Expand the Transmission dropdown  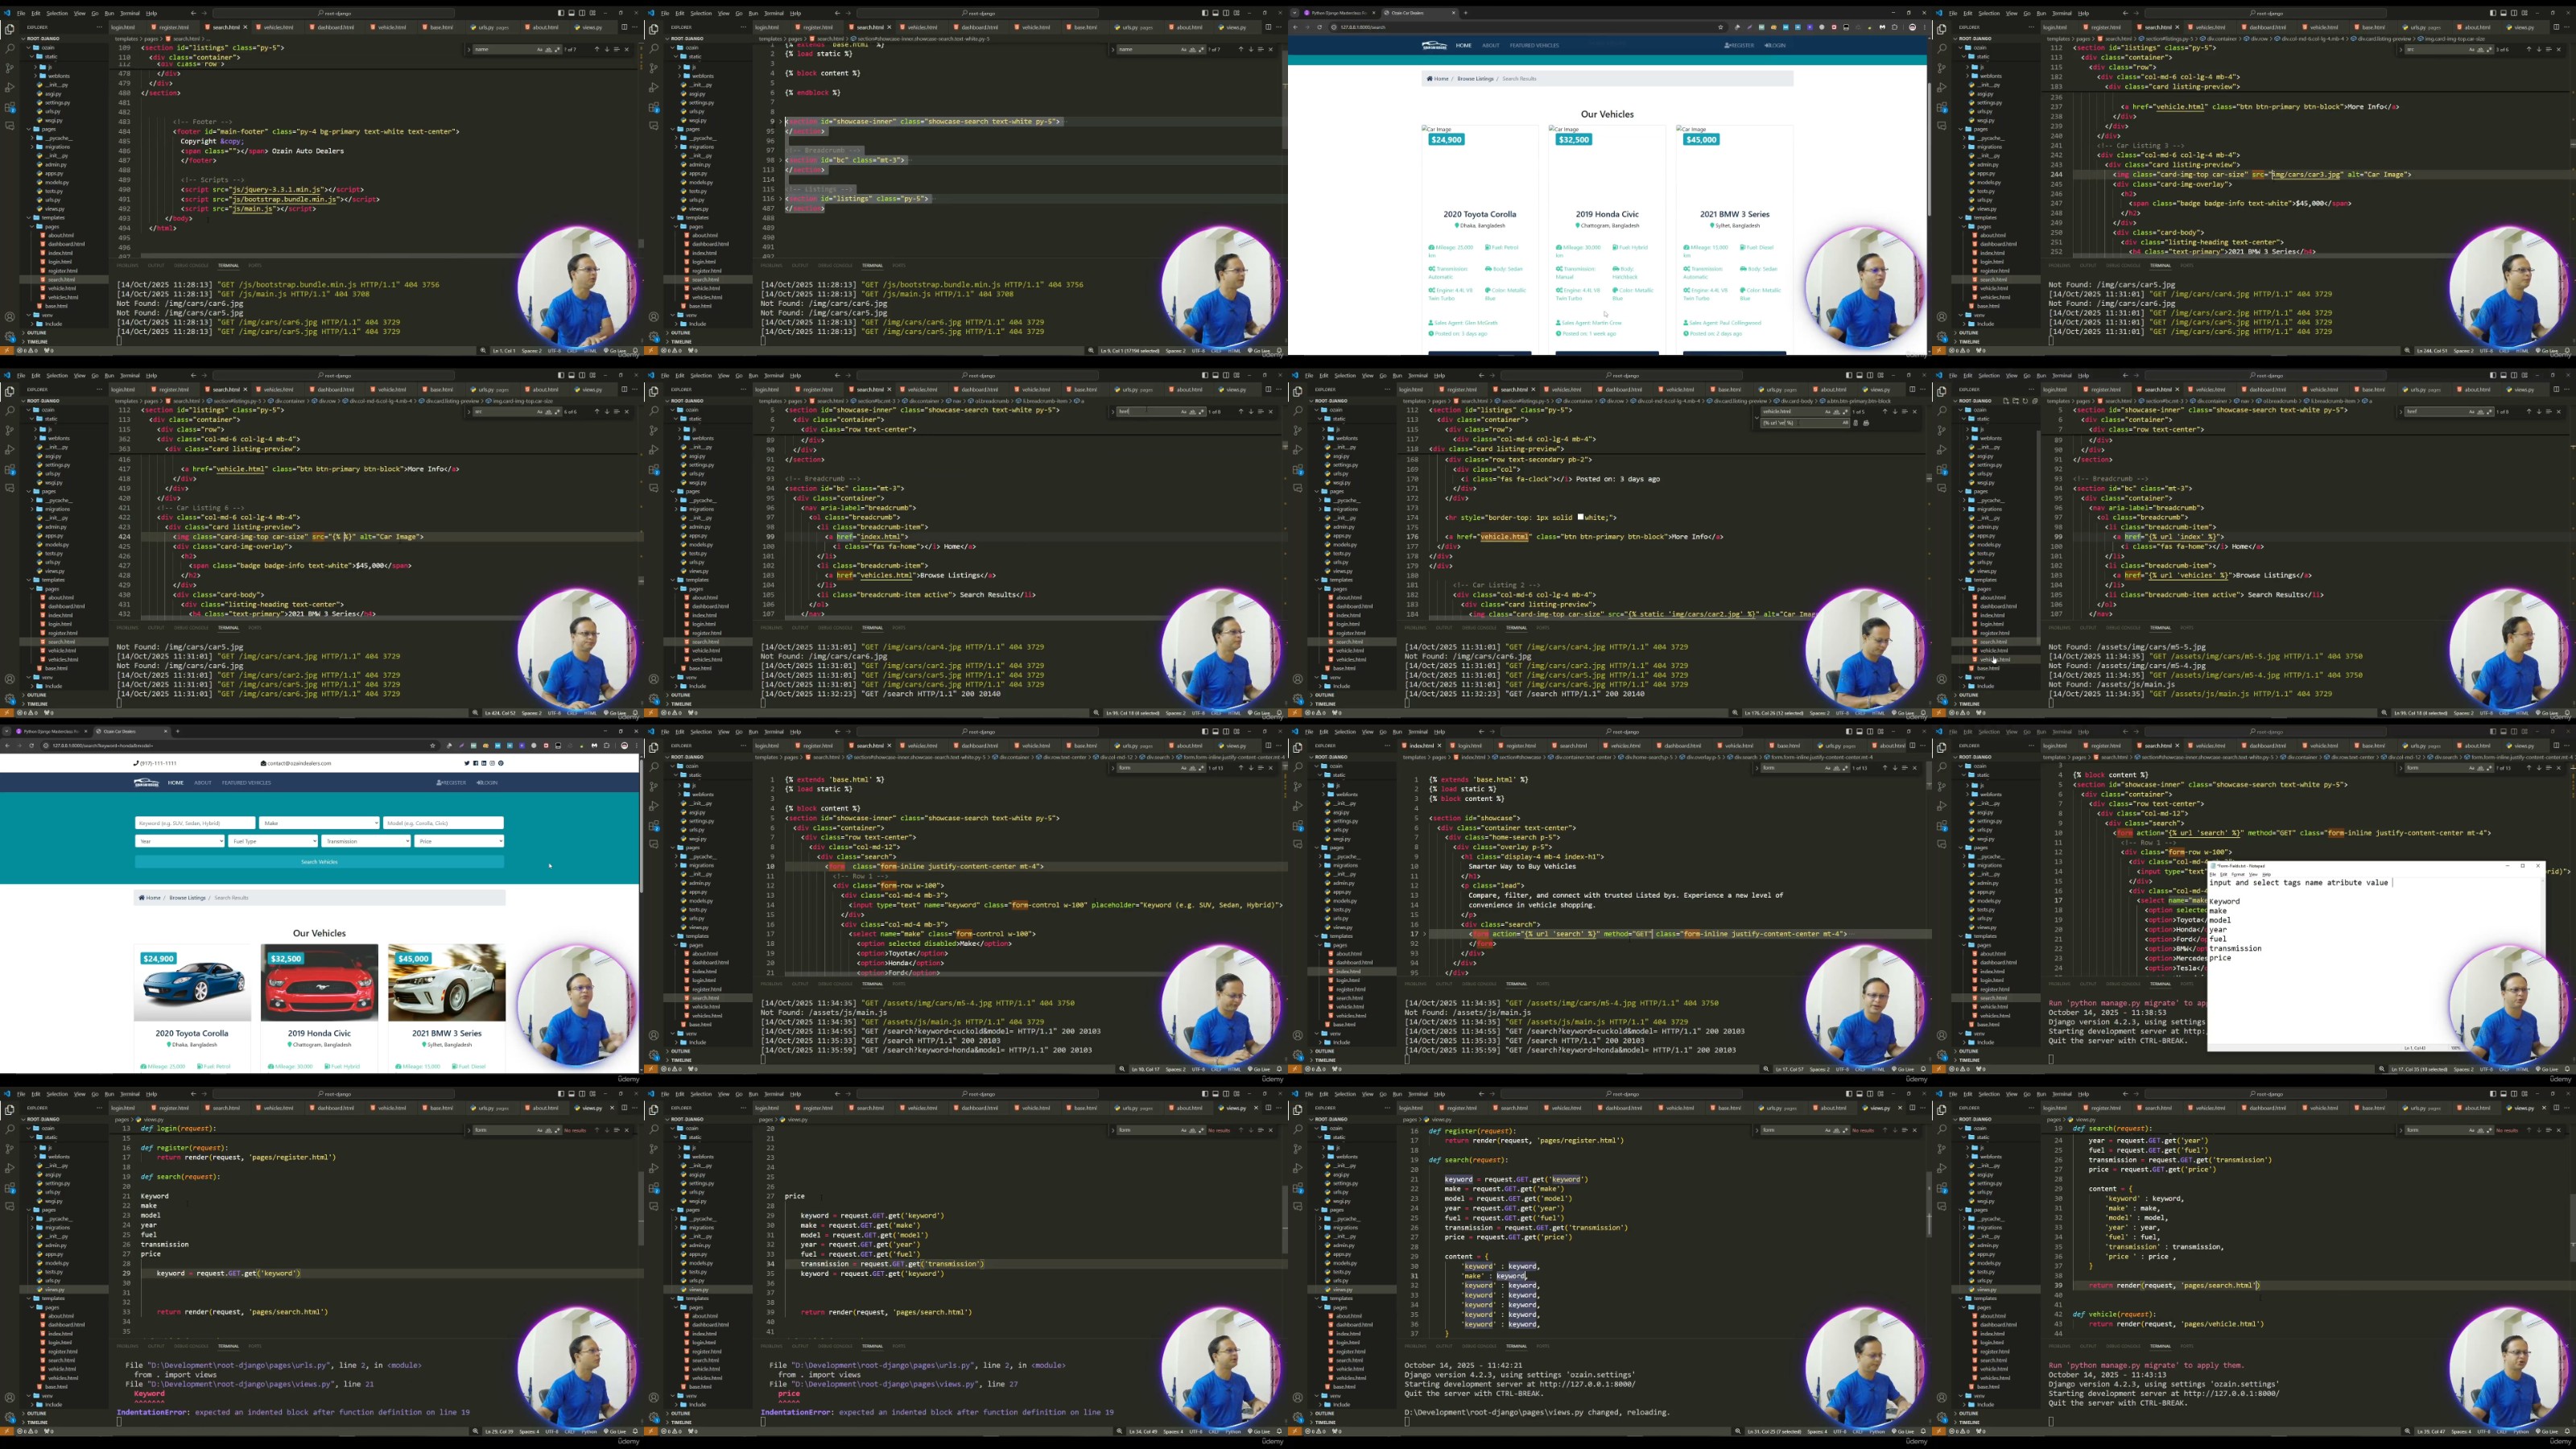coord(366,841)
